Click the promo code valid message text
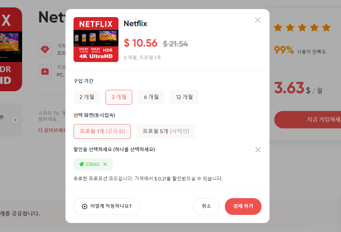This screenshot has height=232, width=341. coord(148,179)
